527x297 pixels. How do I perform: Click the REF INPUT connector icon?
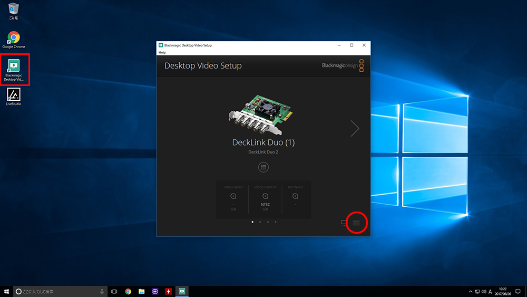coord(295,196)
